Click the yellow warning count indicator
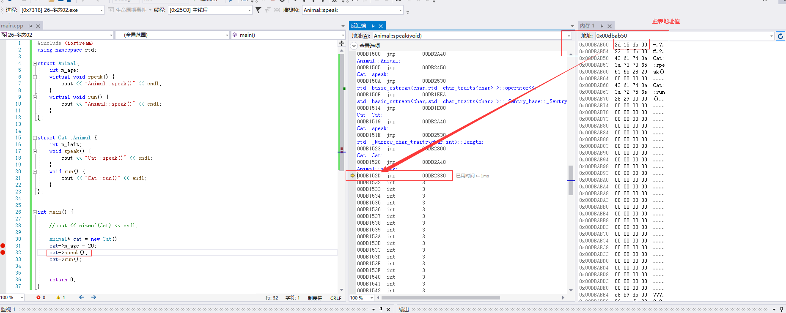Viewport: 786px width, 313px height. point(61,297)
